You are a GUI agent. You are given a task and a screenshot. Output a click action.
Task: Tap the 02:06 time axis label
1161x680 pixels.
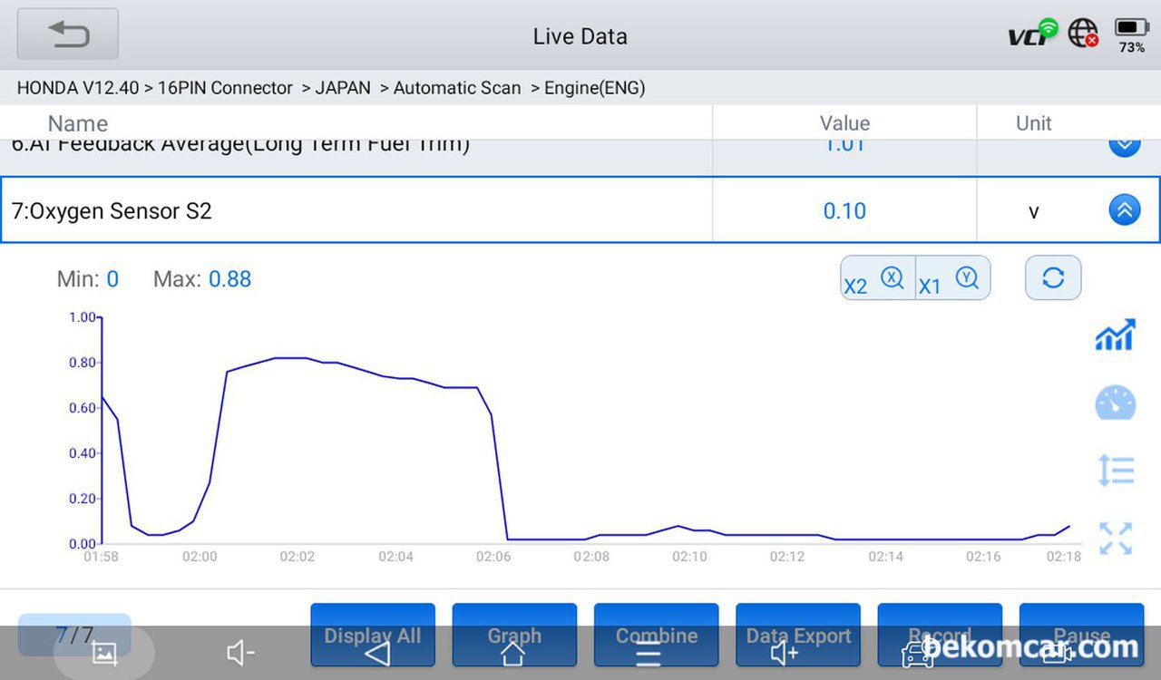[493, 557]
